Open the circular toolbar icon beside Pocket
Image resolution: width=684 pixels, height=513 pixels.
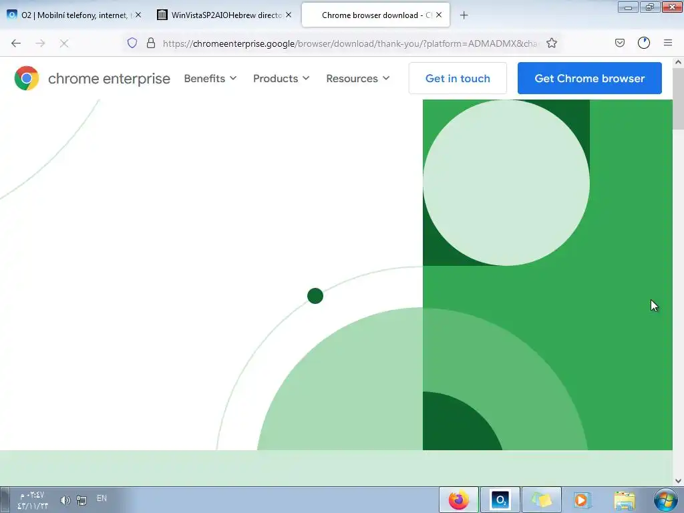[644, 43]
